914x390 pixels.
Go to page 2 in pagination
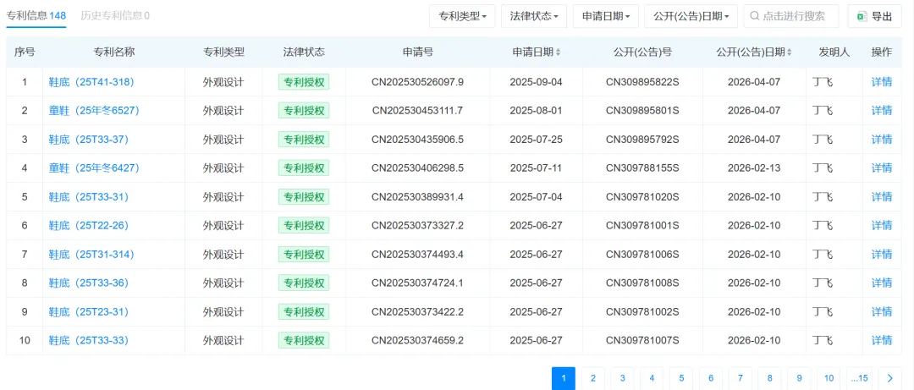pos(592,378)
